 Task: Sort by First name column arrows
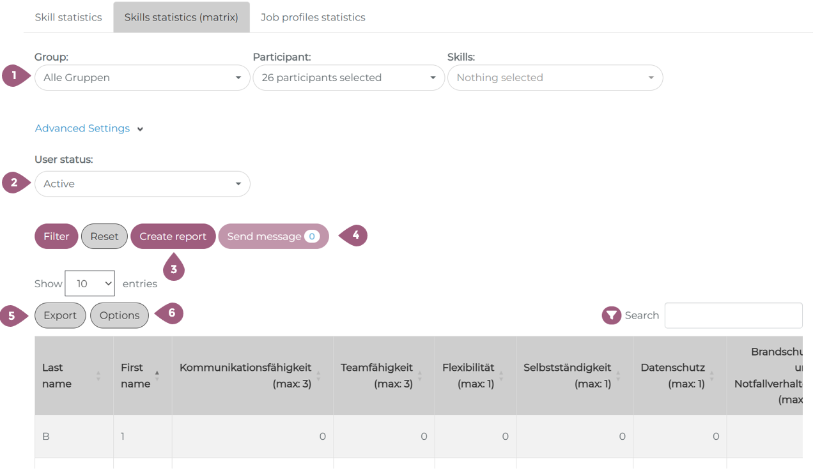(157, 376)
